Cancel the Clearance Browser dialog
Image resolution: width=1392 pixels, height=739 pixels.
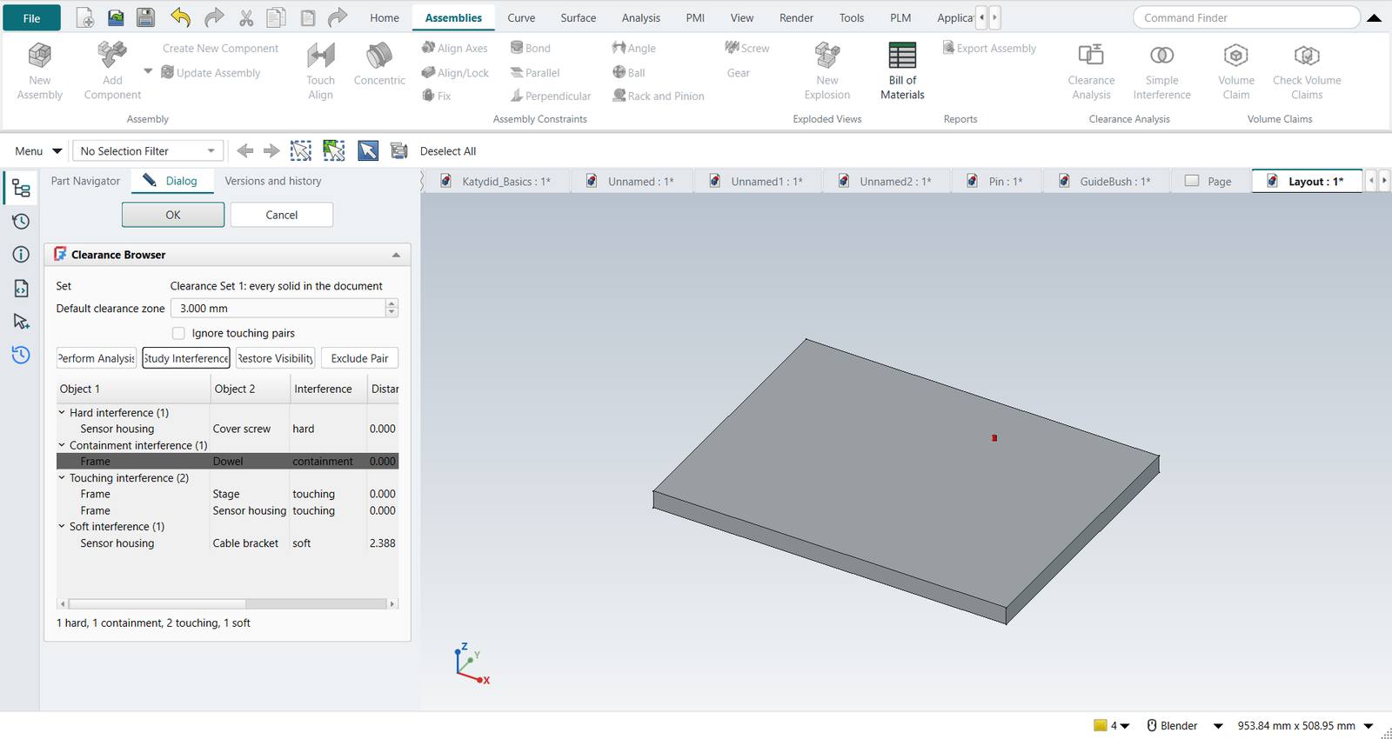[282, 215]
